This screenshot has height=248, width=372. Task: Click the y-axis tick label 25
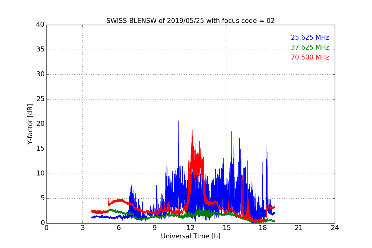point(40,99)
